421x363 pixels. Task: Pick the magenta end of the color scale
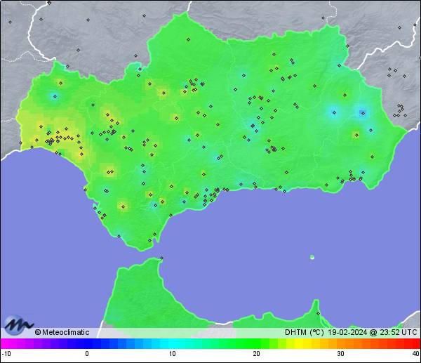6,343
